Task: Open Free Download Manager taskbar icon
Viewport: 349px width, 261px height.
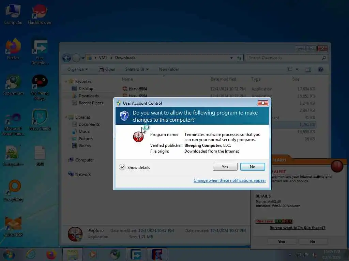Action: [136, 254]
